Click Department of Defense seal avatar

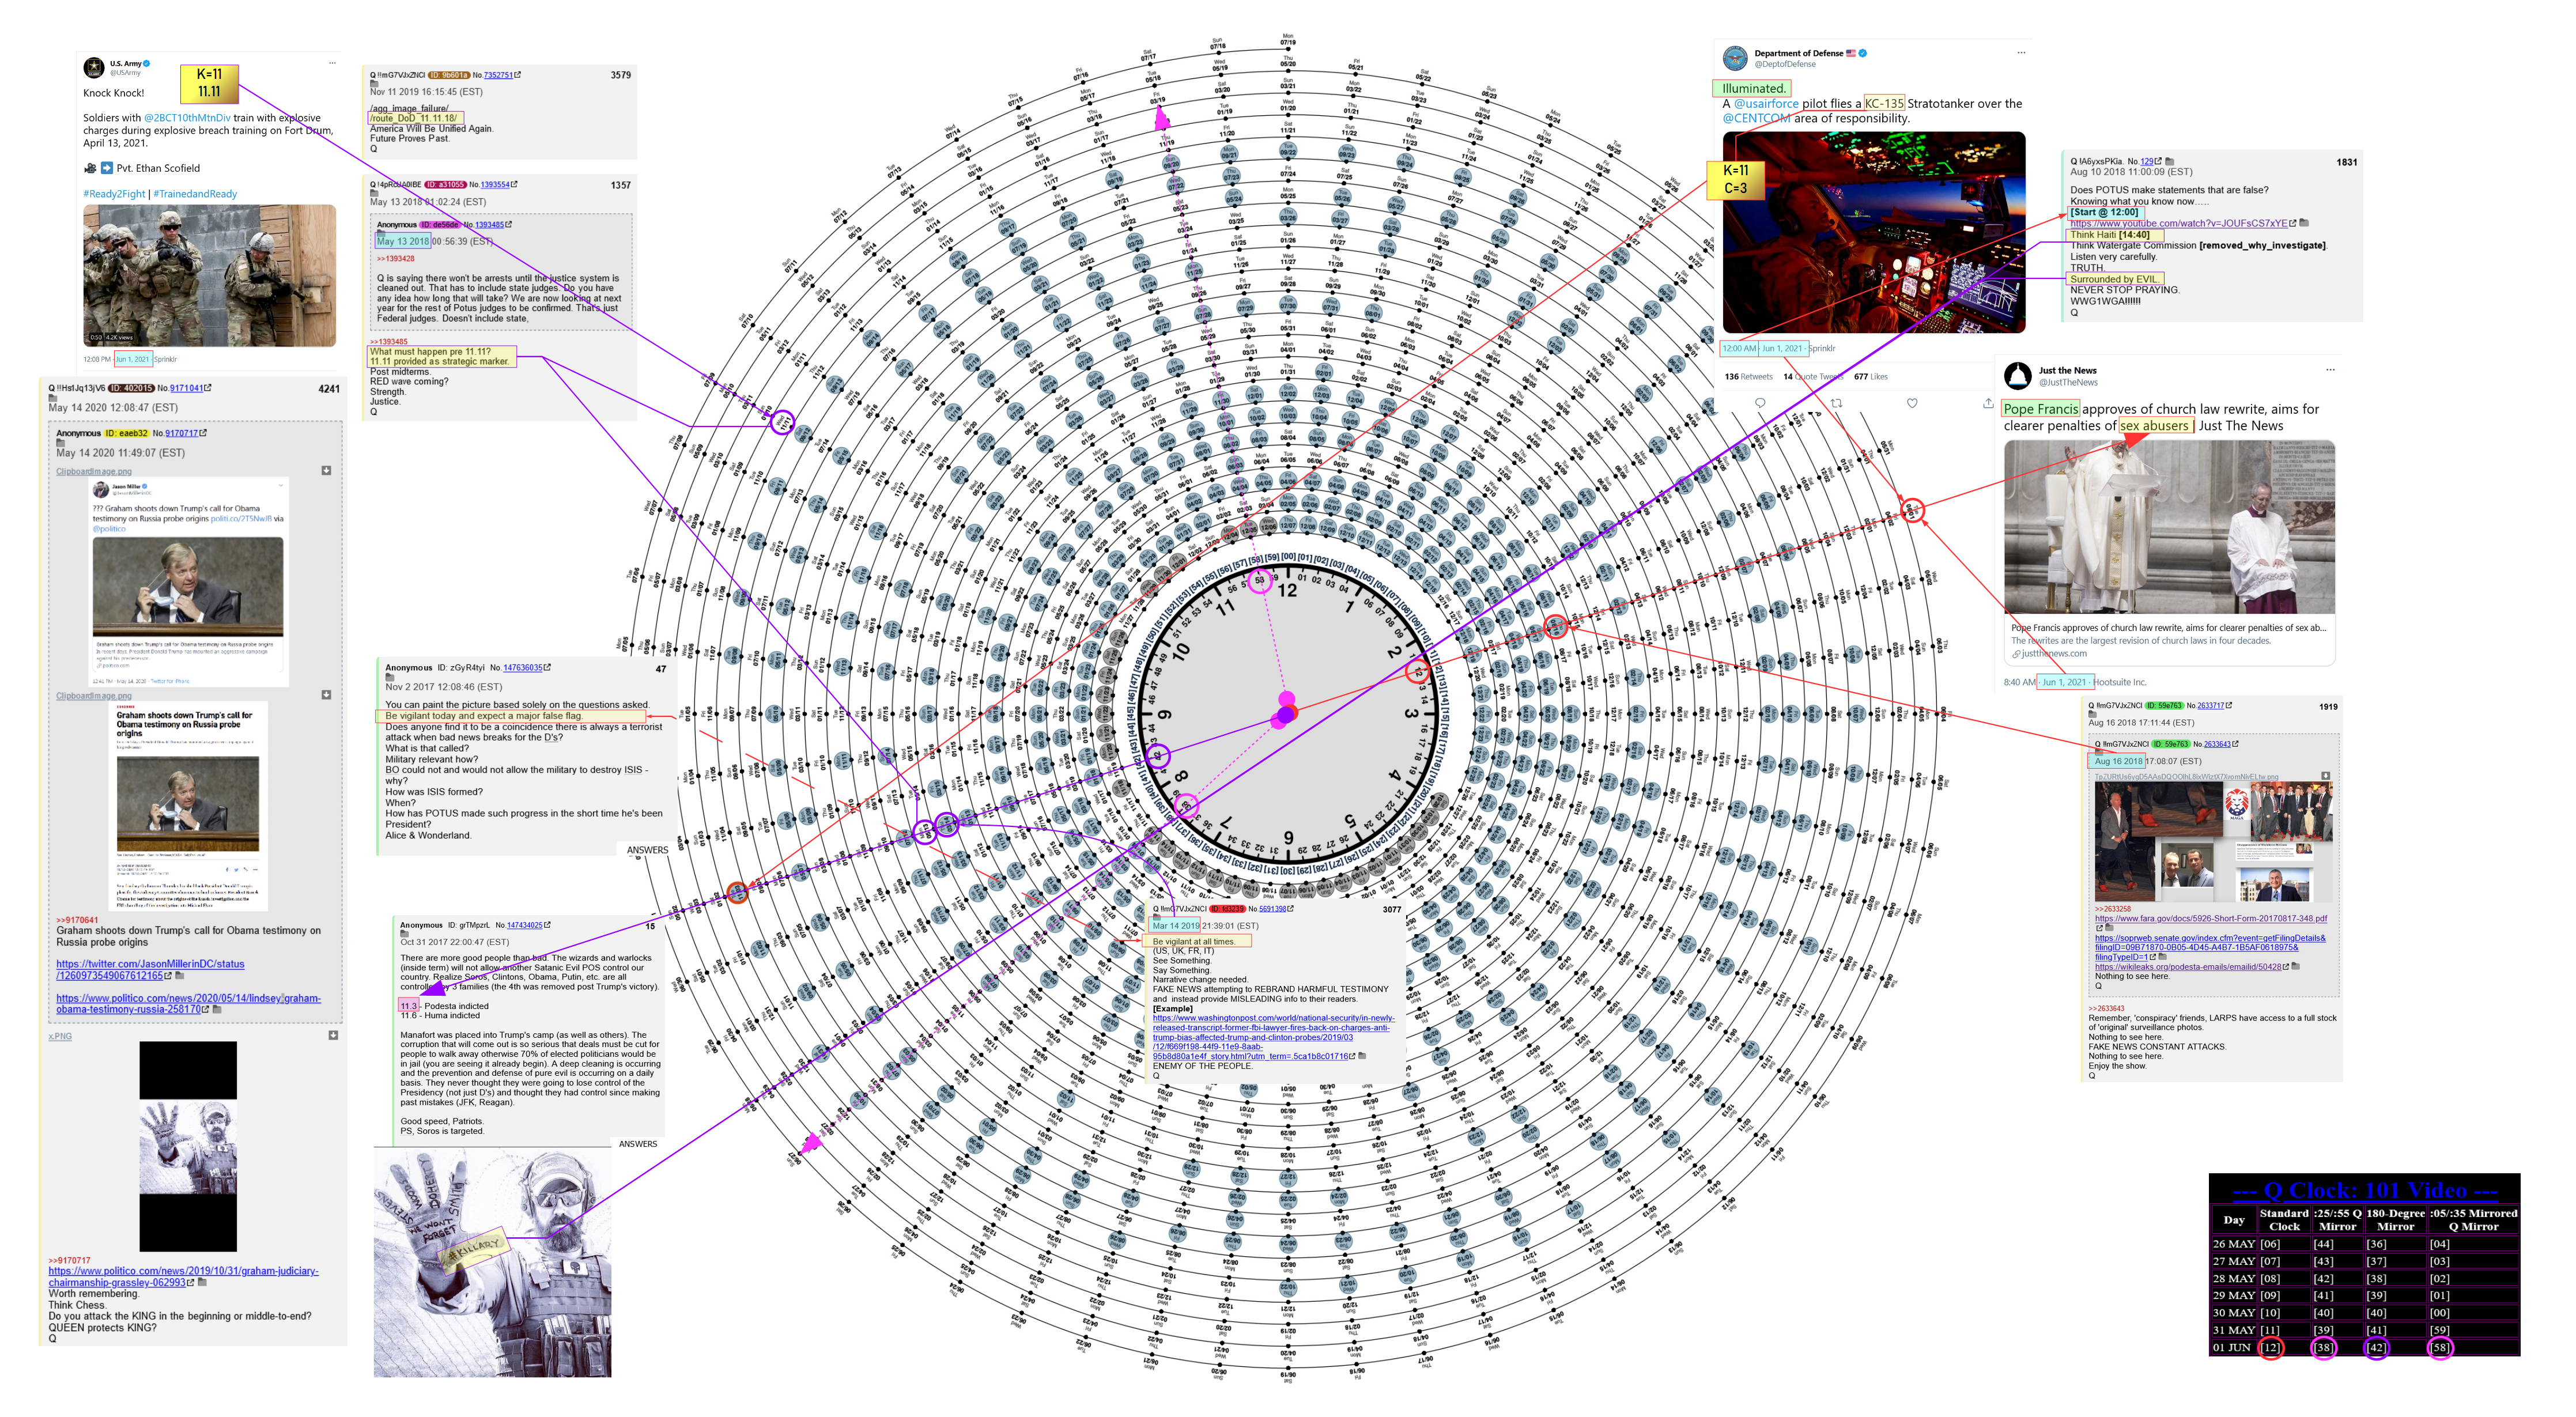tap(1736, 58)
